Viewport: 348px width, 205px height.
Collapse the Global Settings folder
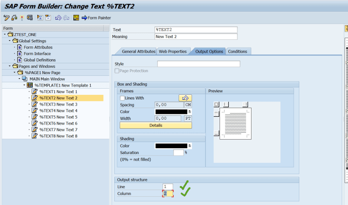10,41
